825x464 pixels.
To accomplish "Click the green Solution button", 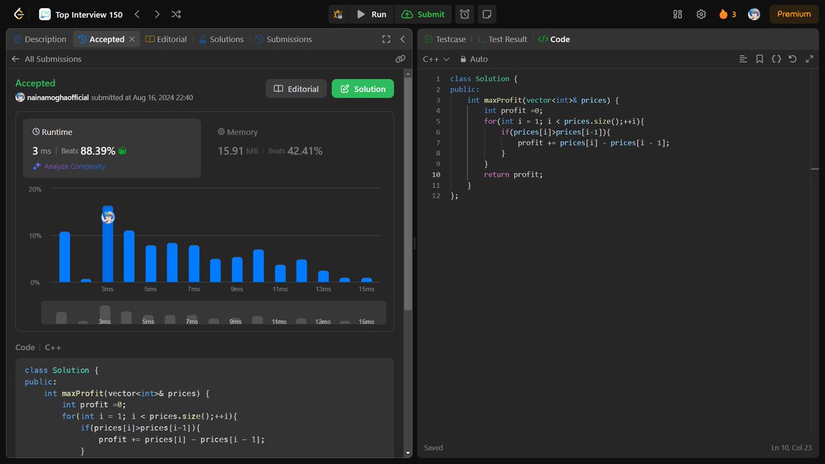I will (362, 89).
